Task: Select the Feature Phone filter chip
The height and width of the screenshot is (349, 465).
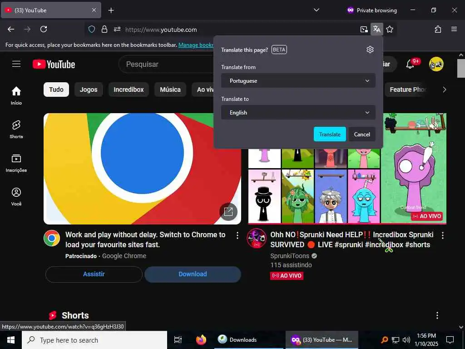Action: [x=407, y=90]
